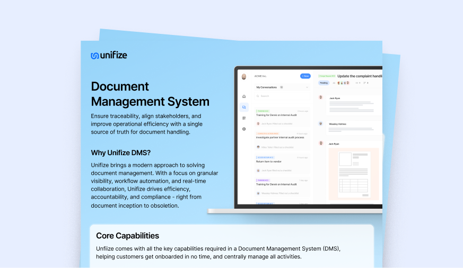The height and width of the screenshot is (268, 463).
Task: Click Jack Ryan's avatar beside the document attachment
Action: point(321,144)
